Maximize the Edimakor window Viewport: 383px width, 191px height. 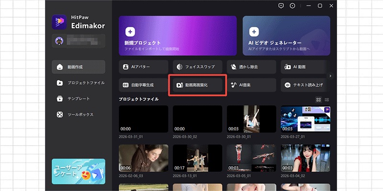(320, 6)
